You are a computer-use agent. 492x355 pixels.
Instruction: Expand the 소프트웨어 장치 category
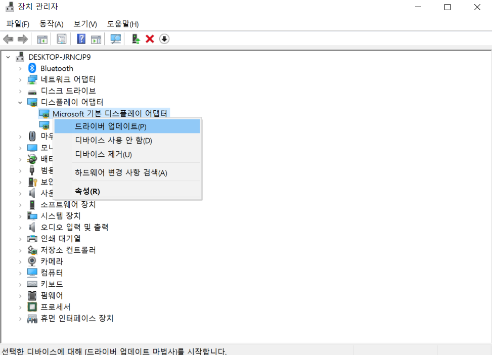(20, 205)
